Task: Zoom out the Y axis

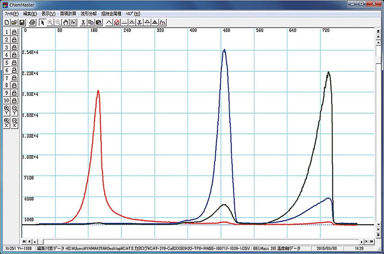Action: tap(15, 110)
